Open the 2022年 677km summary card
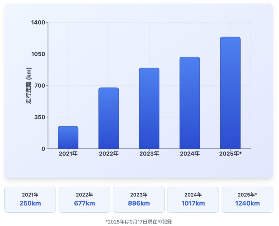Screen dimensions: 279x226 tap(84, 199)
